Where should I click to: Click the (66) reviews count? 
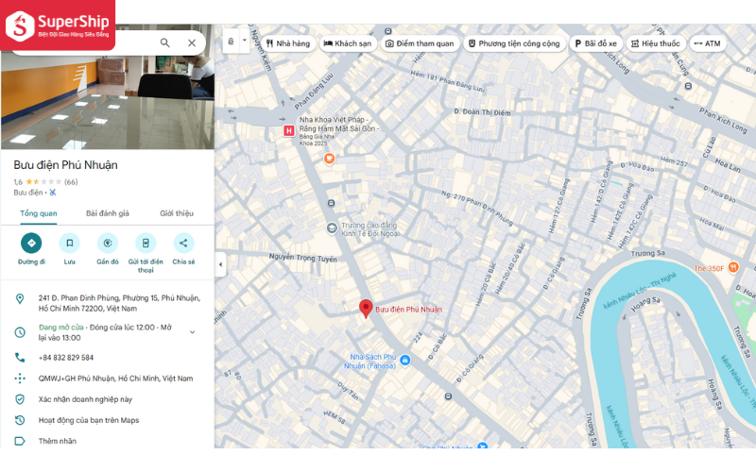pos(71,182)
